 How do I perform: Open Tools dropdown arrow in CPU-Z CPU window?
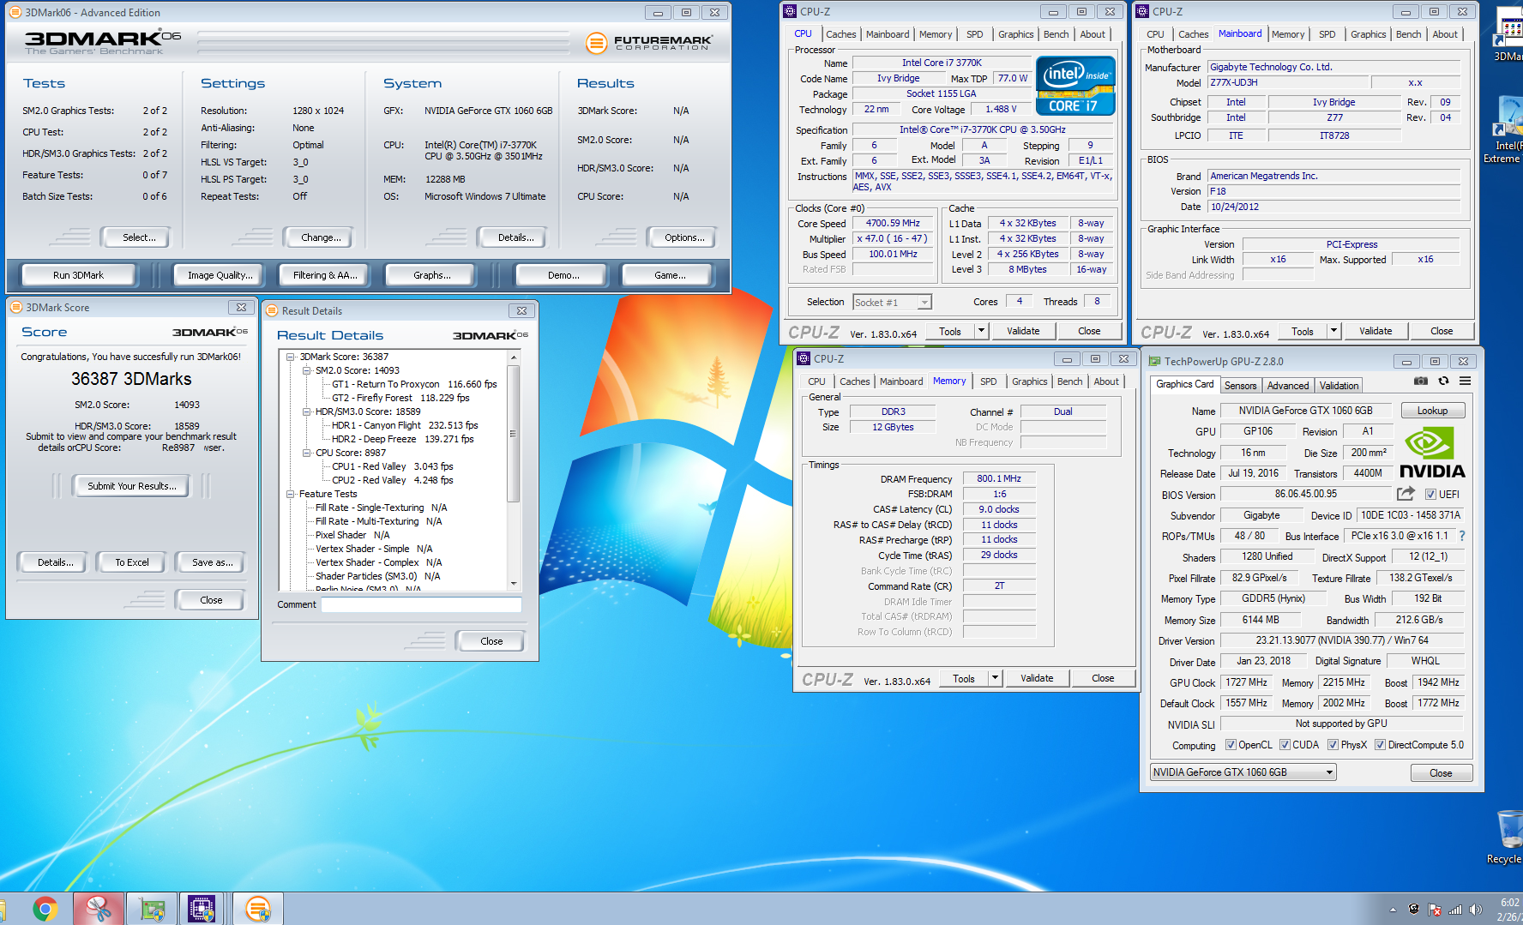(x=981, y=331)
